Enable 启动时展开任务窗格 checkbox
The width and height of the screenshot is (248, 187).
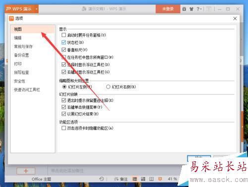pos(63,35)
